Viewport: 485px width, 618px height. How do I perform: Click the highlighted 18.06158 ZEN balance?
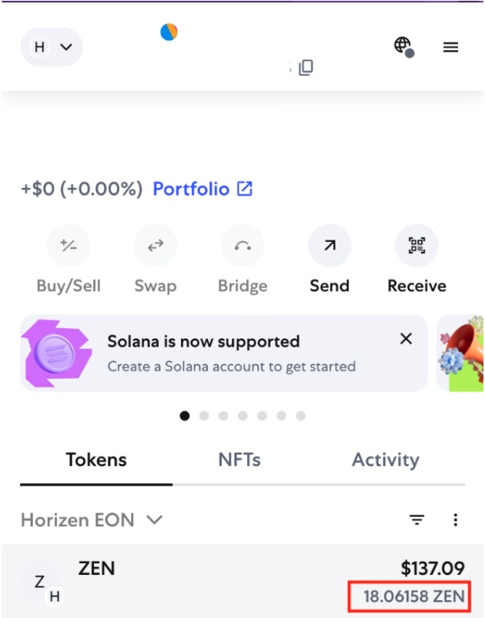pyautogui.click(x=410, y=596)
